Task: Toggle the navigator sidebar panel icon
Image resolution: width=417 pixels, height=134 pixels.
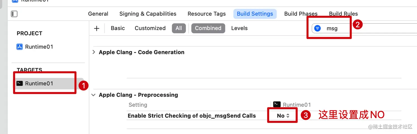Action: click(x=14, y=14)
